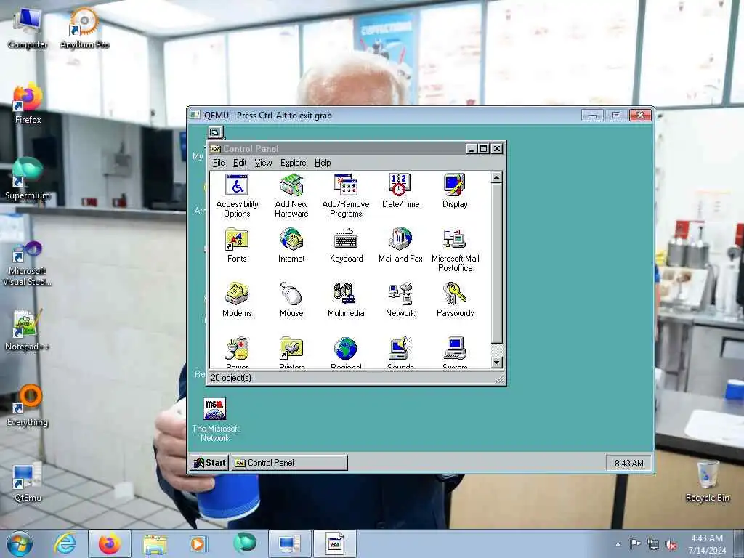The image size is (744, 558).
Task: Open the Help menu
Action: click(323, 163)
